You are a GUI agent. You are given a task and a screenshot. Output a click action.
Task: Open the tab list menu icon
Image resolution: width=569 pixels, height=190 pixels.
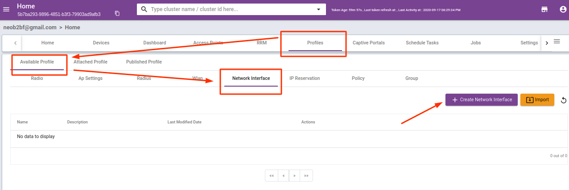coord(557,42)
